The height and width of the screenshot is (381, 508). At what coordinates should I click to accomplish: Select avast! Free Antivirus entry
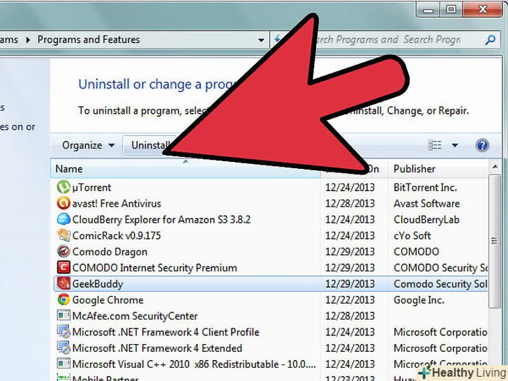click(x=117, y=204)
